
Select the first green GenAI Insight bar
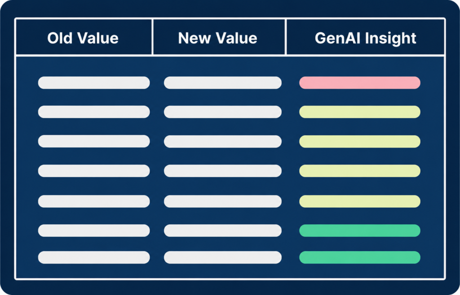360,230
